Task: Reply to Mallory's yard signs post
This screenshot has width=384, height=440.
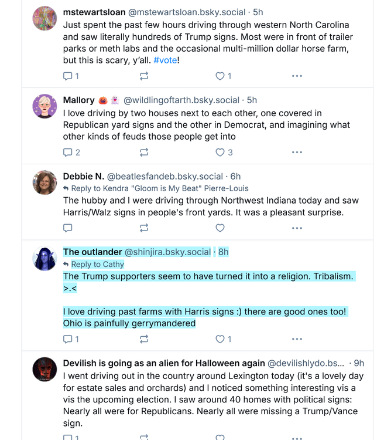Action: tap(68, 152)
